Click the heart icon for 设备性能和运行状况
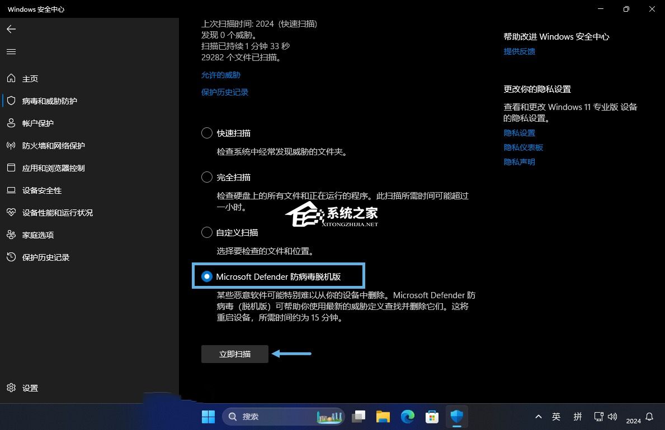This screenshot has width=665, height=430. coord(11,212)
